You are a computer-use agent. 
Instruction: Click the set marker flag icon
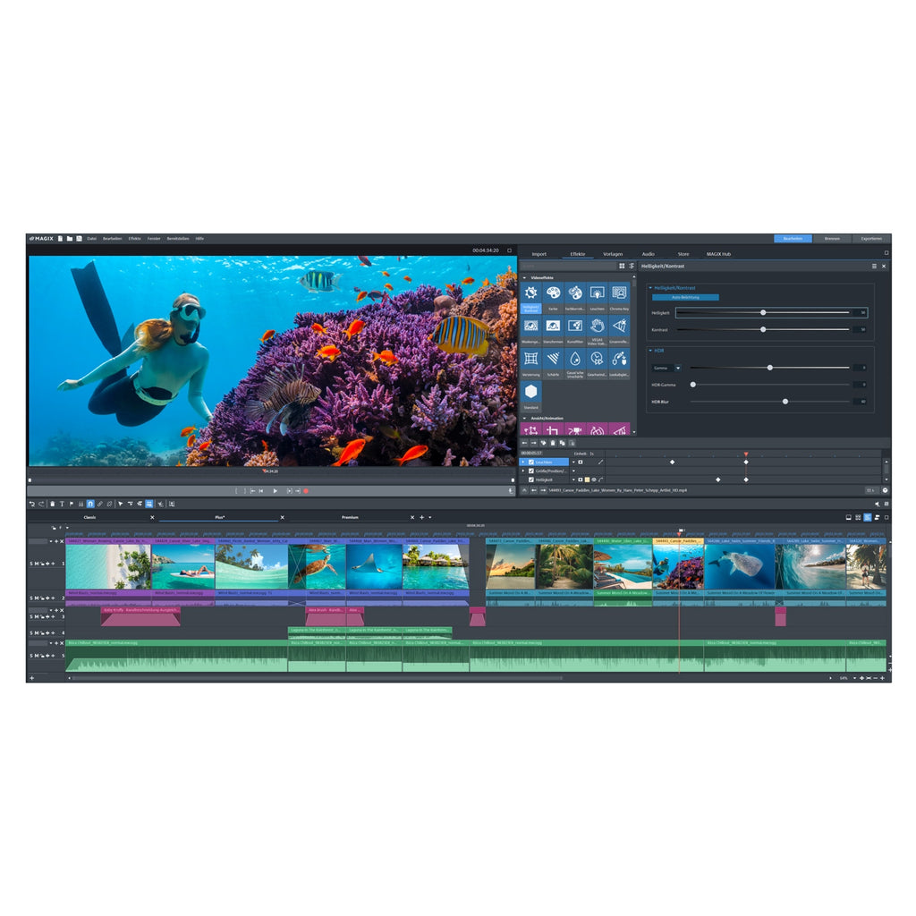pyautogui.click(x=72, y=504)
